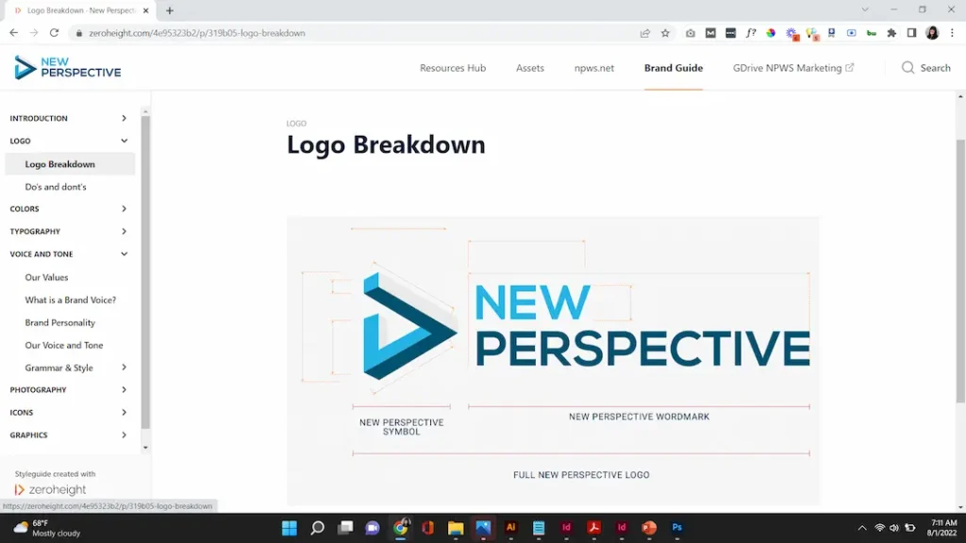Toggle the browser side panel icon

(912, 33)
